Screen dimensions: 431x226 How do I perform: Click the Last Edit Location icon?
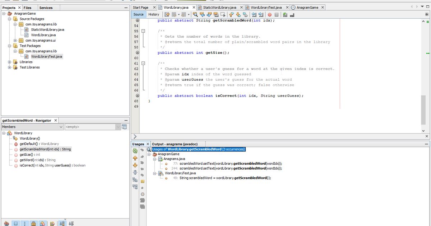point(167,14)
